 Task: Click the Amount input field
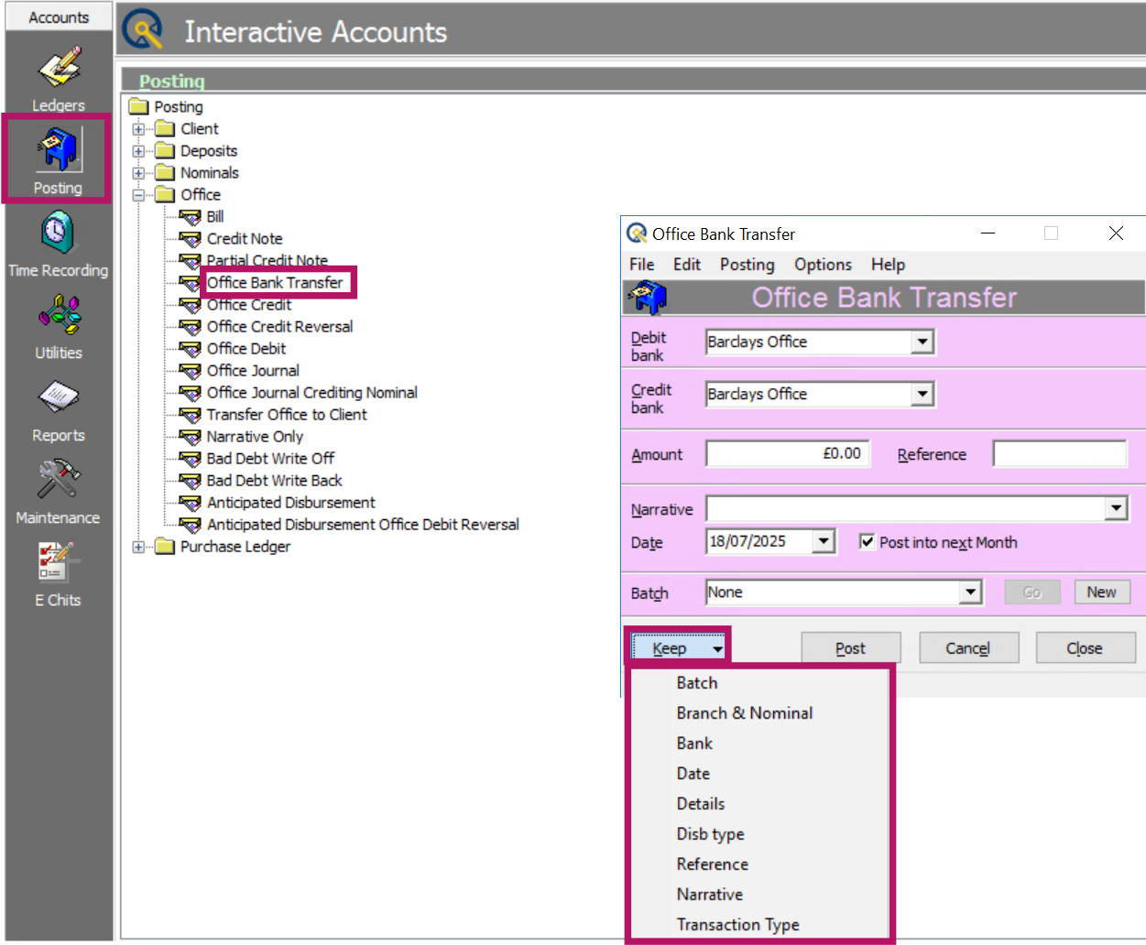pyautogui.click(x=788, y=454)
